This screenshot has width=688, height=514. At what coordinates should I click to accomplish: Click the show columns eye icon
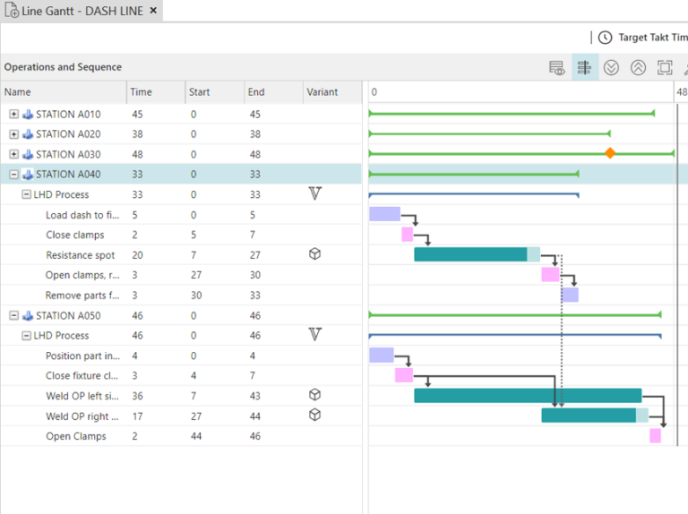click(x=557, y=68)
